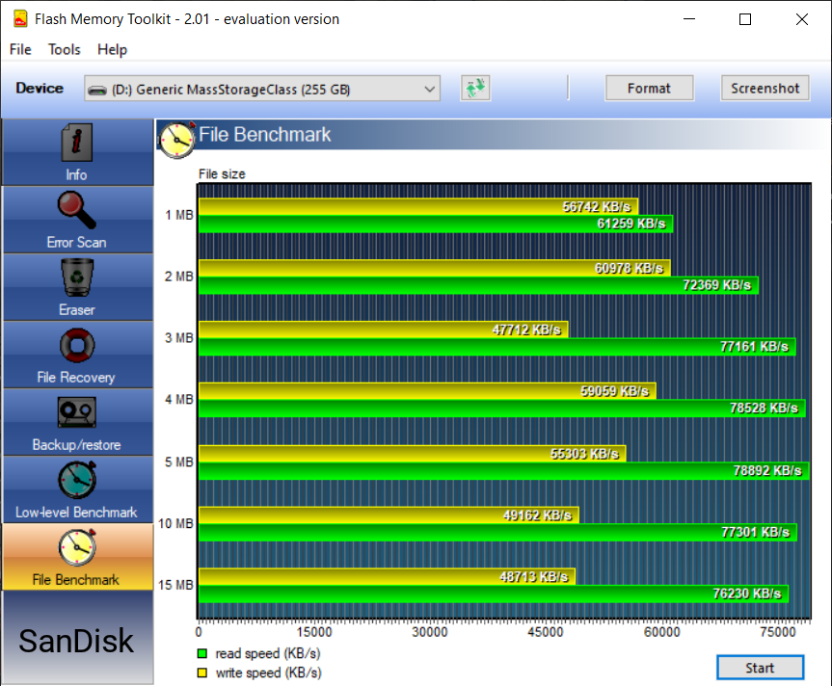Screen dimensions: 832x686
Task: Close the Flash Memory Toolkit window
Action: (x=802, y=19)
